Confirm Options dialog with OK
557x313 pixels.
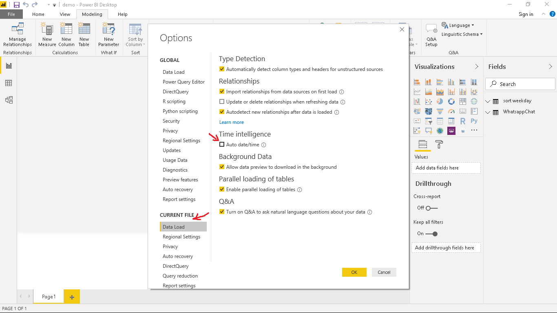click(x=354, y=272)
